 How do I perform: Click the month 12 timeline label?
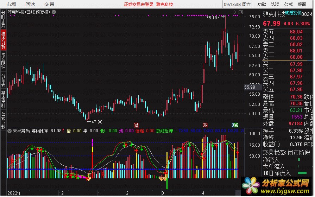(61, 193)
